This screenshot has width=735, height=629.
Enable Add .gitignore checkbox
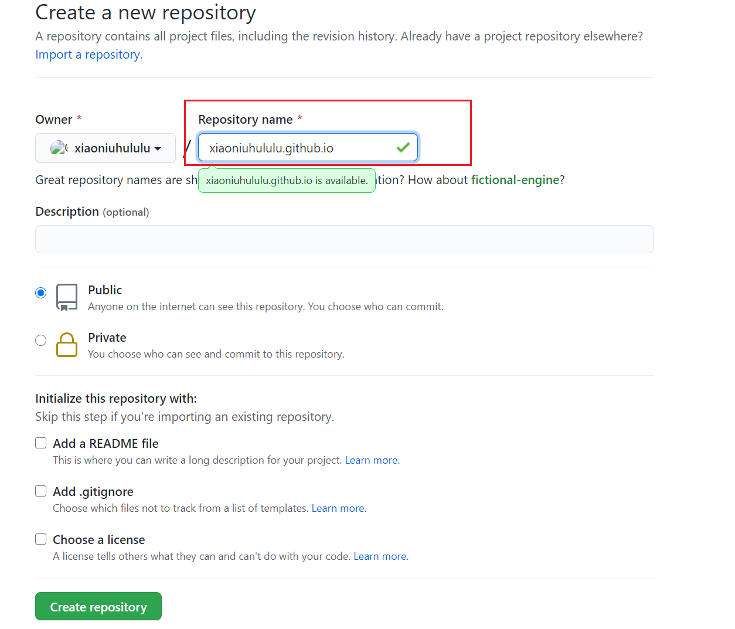point(40,491)
